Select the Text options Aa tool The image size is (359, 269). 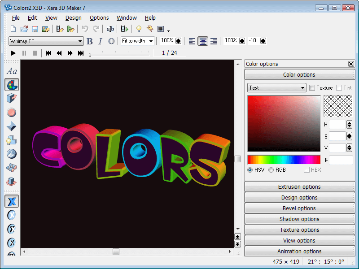point(12,71)
